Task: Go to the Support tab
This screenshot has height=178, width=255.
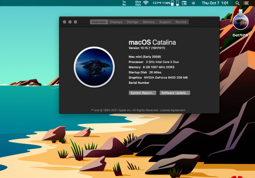Action: point(165,22)
